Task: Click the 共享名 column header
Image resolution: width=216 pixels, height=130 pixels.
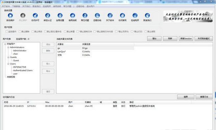Action: [69, 44]
